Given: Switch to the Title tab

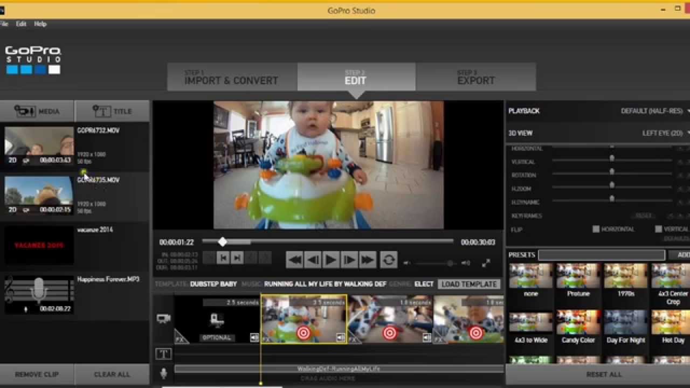Looking at the screenshot, I should pos(112,111).
